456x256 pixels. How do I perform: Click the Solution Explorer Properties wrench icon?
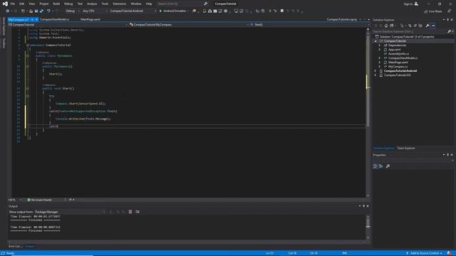click(x=427, y=26)
